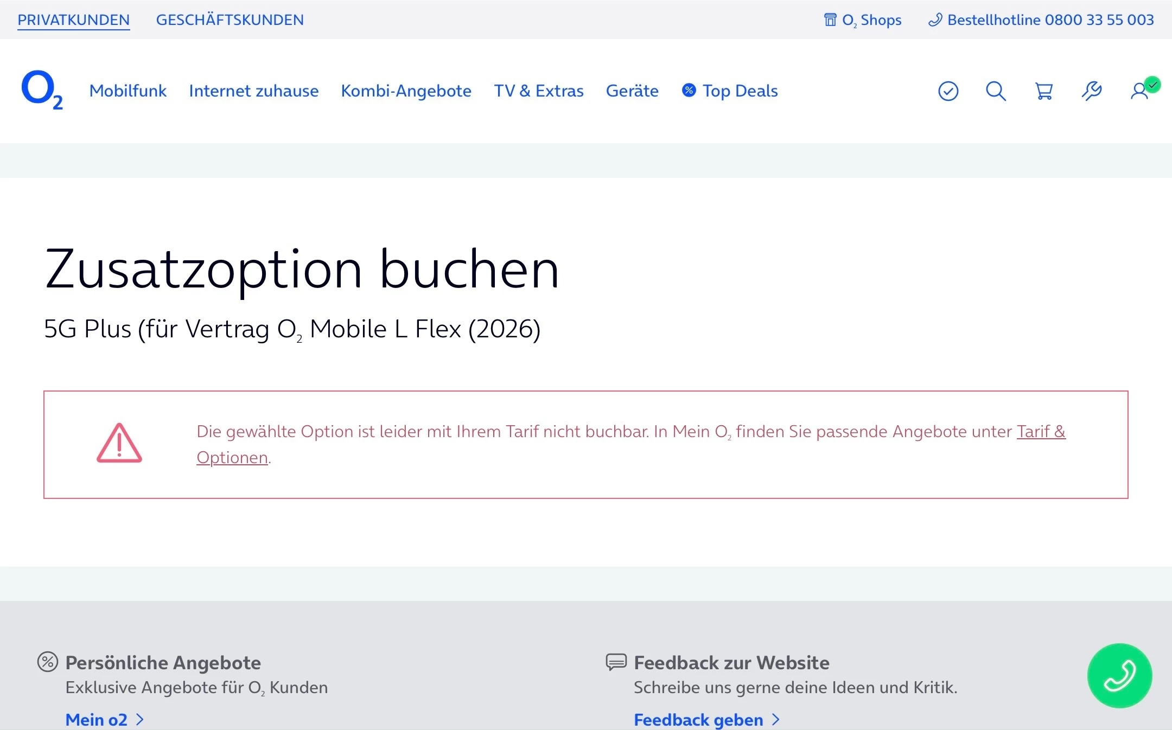The width and height of the screenshot is (1172, 730).
Task: Open the Mobilfunk menu
Action: 128,91
